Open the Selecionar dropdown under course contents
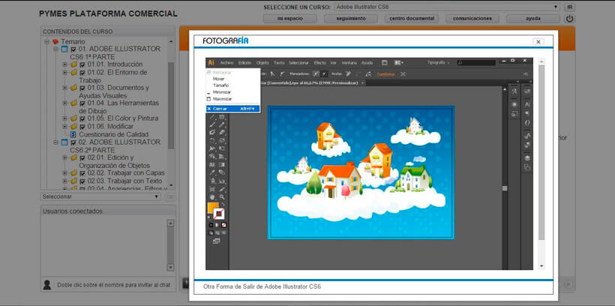 [x=100, y=196]
